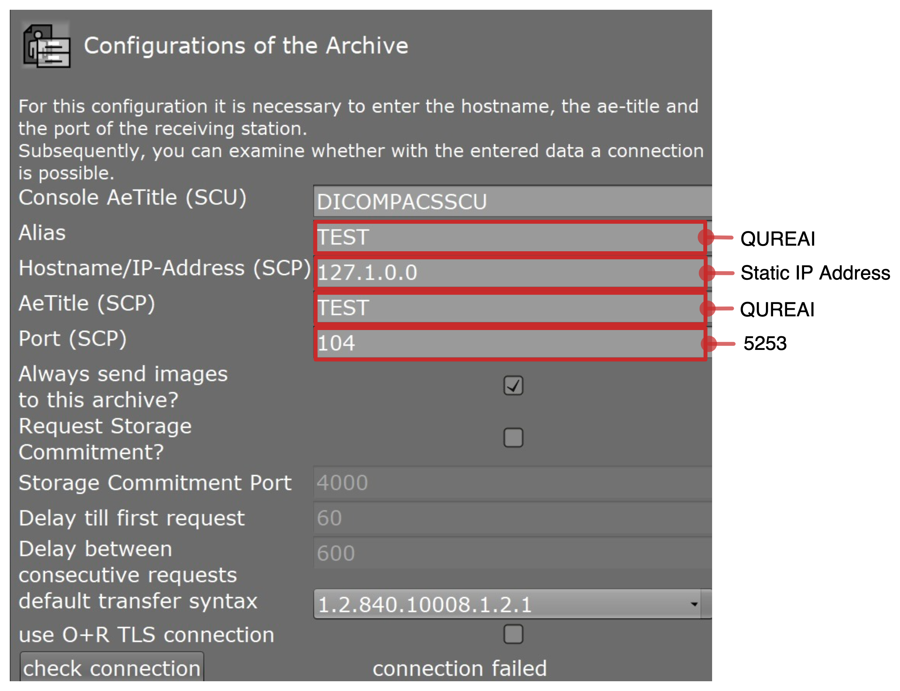Select the Delay till first request field
900x691 pixels.
(512, 518)
